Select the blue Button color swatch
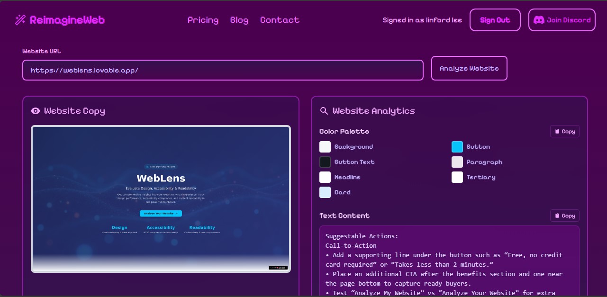The image size is (607, 297). coord(457,147)
